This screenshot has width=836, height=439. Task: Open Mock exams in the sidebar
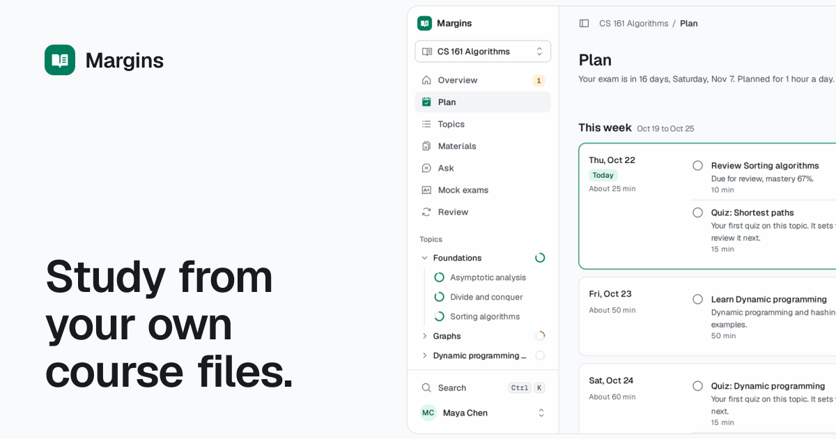click(x=483, y=190)
